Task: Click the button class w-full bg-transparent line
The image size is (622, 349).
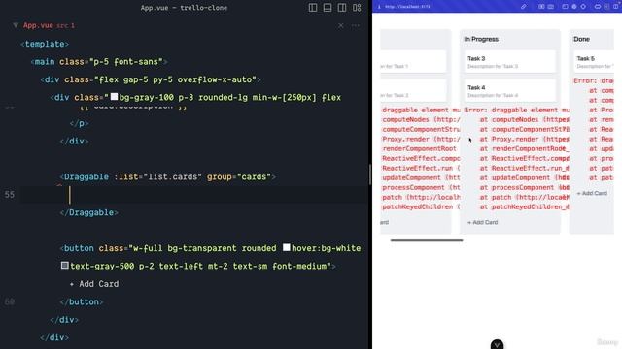Action: point(210,248)
